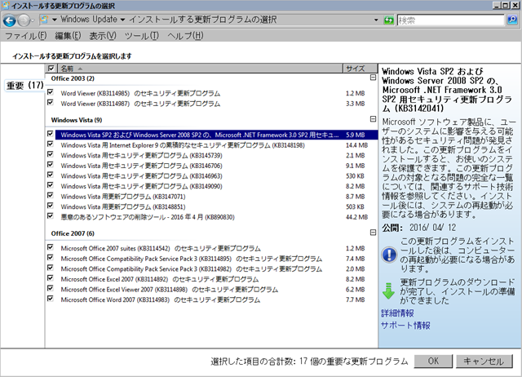The height and width of the screenshot is (377, 522).
Task: Select the Windows Vista (9) group header
Action: point(77,120)
